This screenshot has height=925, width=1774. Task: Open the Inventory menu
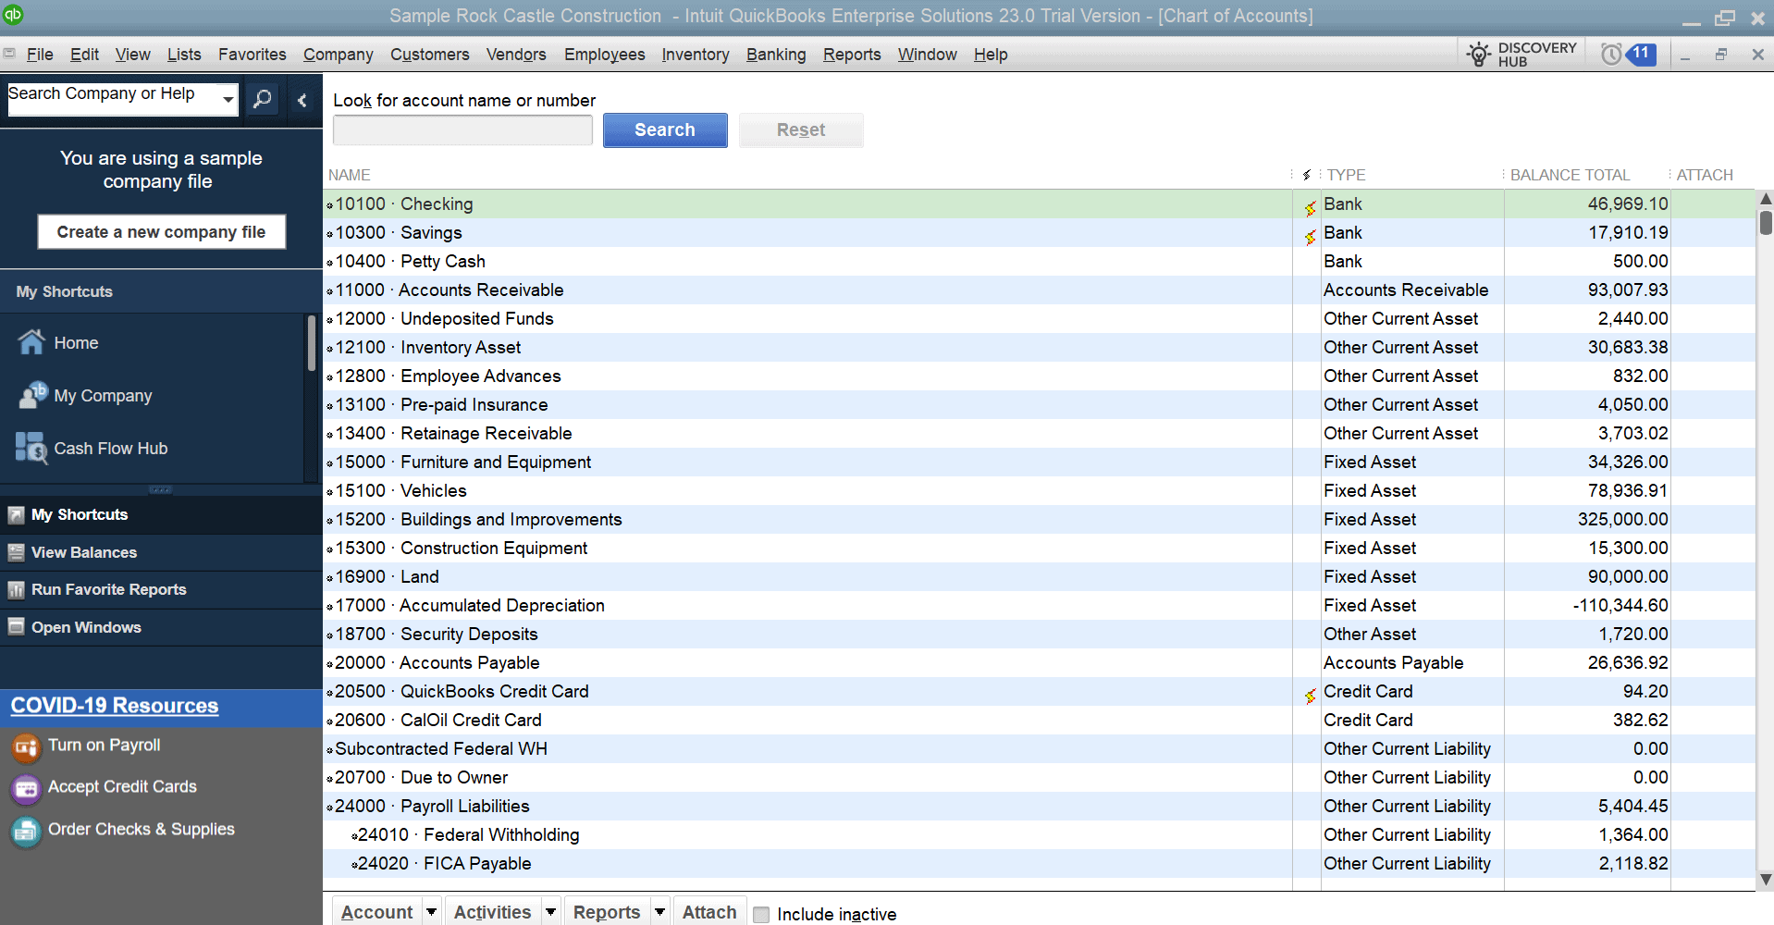pos(696,55)
